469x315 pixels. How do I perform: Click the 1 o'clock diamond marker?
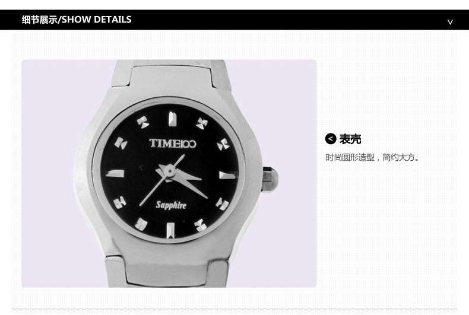(201, 123)
